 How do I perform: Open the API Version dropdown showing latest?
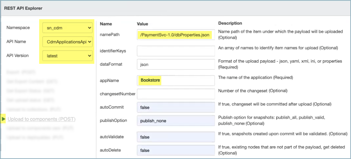click(x=67, y=56)
